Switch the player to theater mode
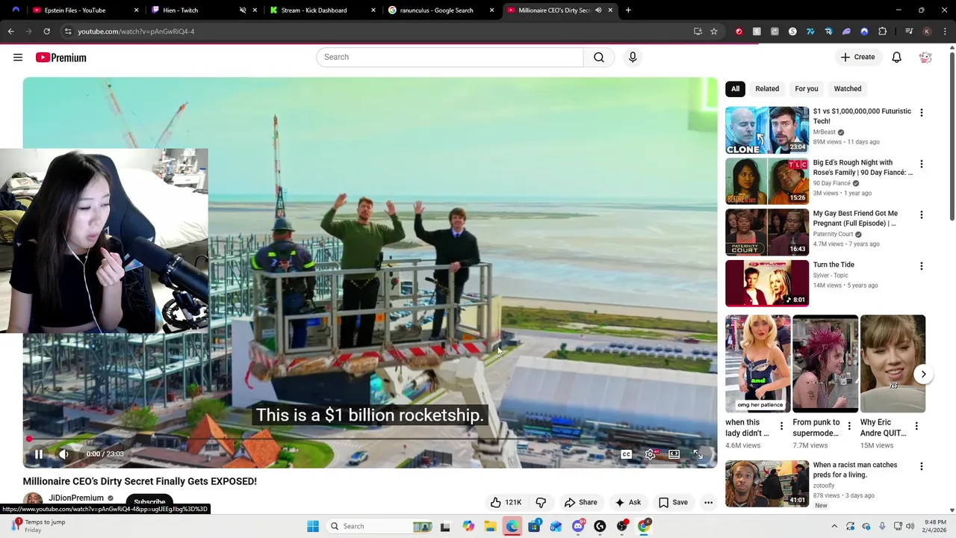 tap(674, 454)
